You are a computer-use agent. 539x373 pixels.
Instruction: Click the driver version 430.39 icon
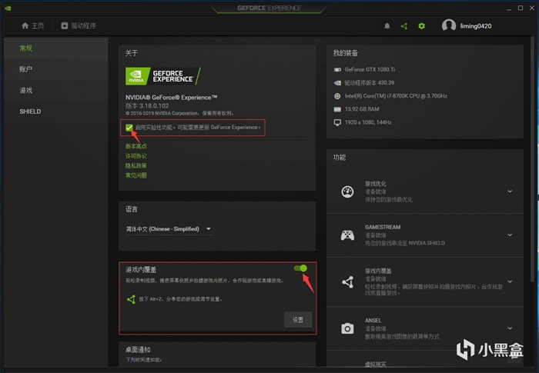click(x=337, y=83)
